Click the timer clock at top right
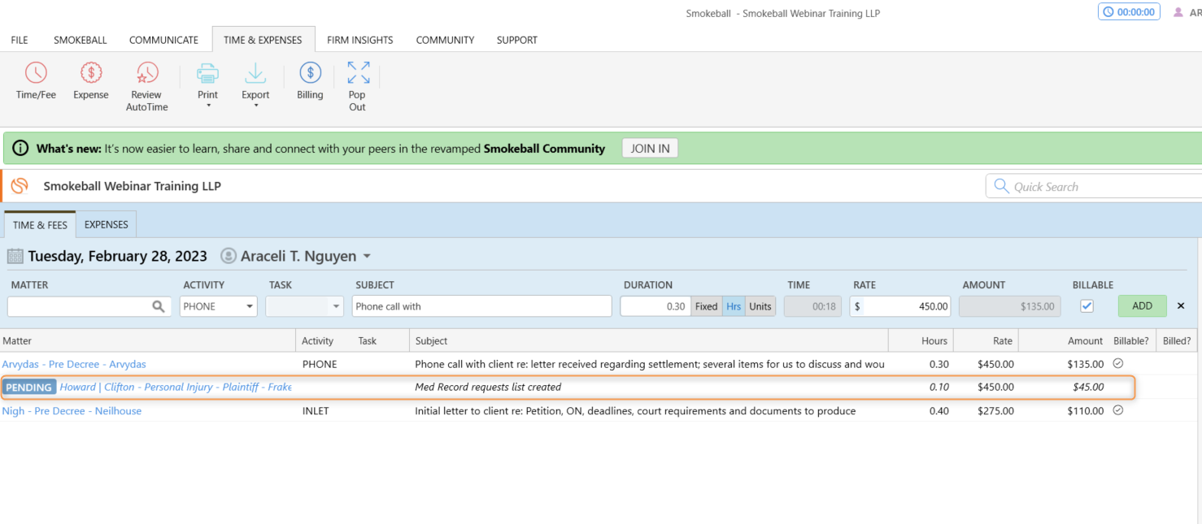The height and width of the screenshot is (524, 1202). [x=1129, y=12]
